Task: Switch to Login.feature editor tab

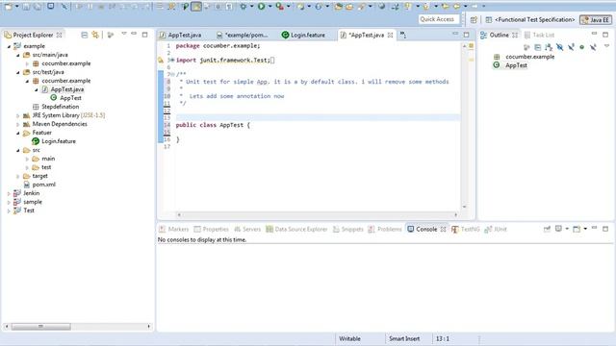Action: point(304,35)
